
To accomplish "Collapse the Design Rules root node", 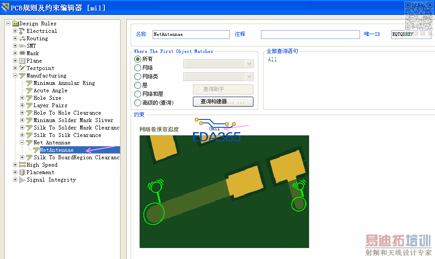I will [8, 24].
